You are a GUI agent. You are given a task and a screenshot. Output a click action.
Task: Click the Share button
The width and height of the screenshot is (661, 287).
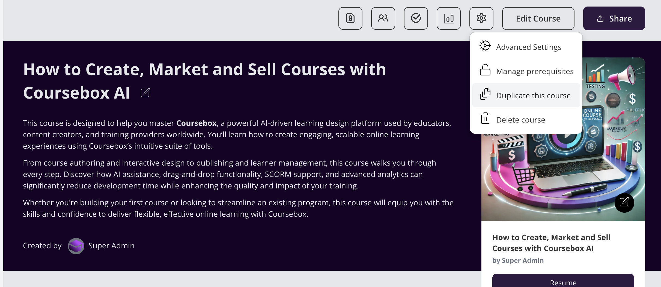click(614, 19)
